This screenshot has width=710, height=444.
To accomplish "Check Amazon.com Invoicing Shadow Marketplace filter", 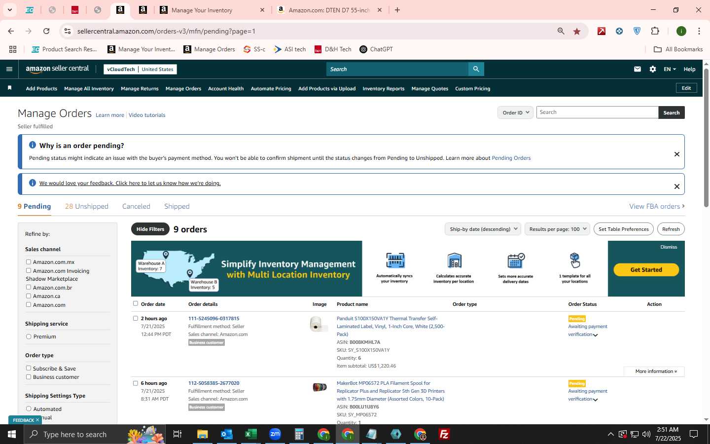I will 29,270.
